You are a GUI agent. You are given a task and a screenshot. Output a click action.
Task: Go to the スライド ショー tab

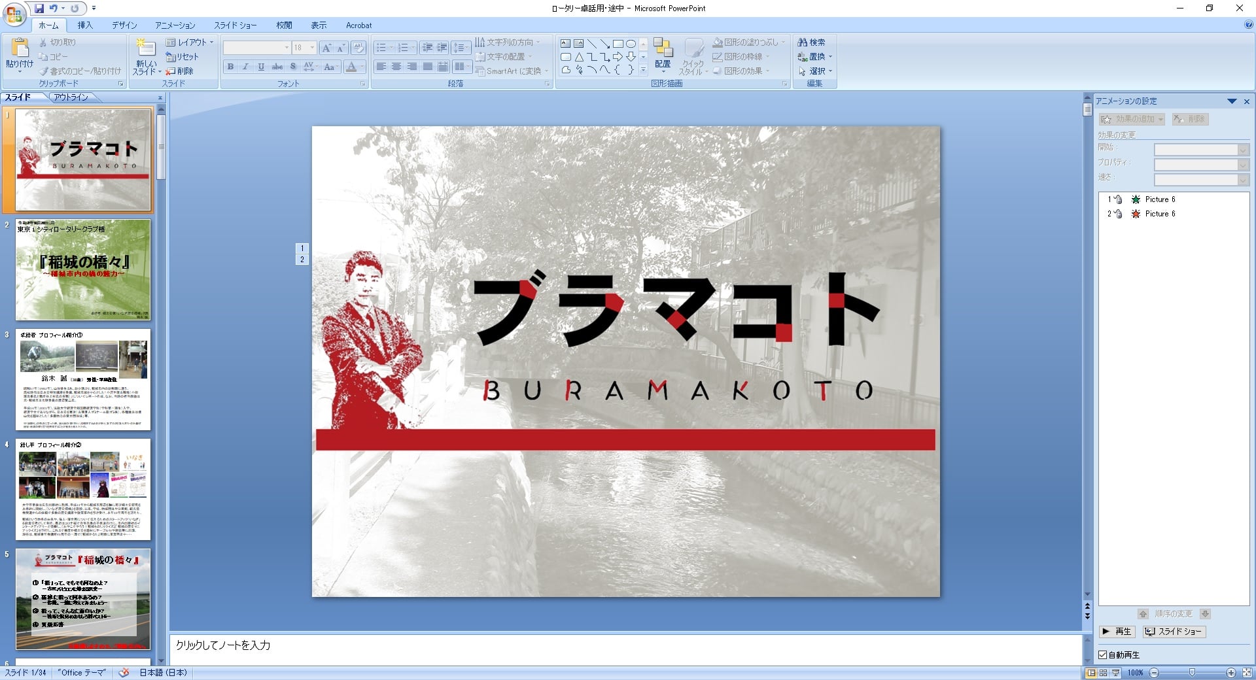(235, 25)
